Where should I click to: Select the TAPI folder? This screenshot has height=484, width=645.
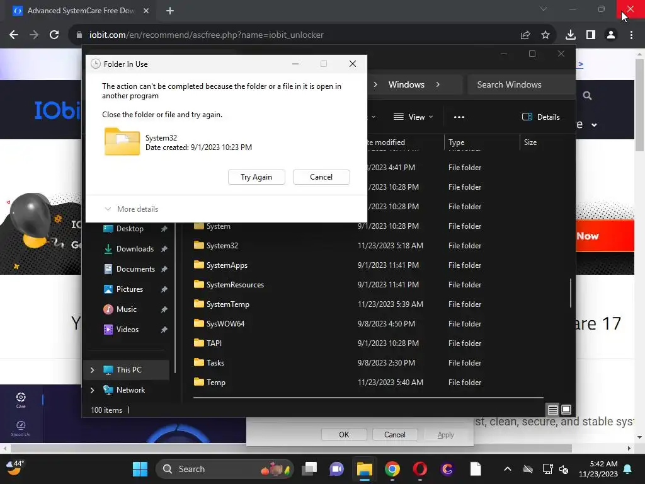[x=368, y=343]
